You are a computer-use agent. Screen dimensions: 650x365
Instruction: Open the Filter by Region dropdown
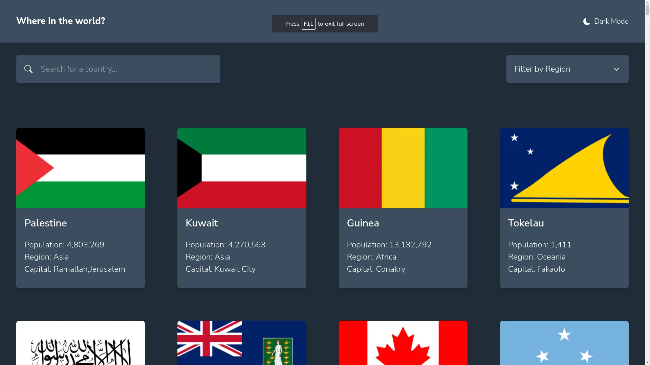(567, 69)
